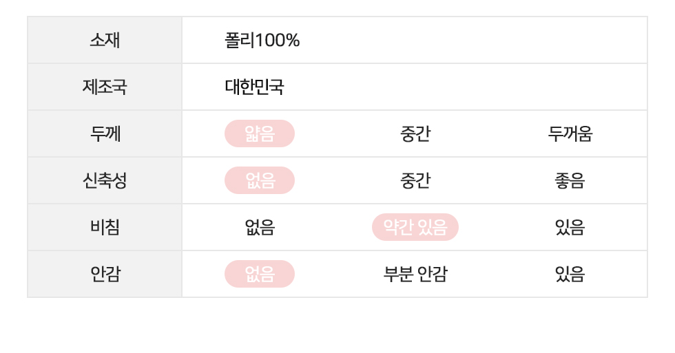This screenshot has height=353, width=675.
Task: Choose the 부분 안감 lining option
Action: 415,274
